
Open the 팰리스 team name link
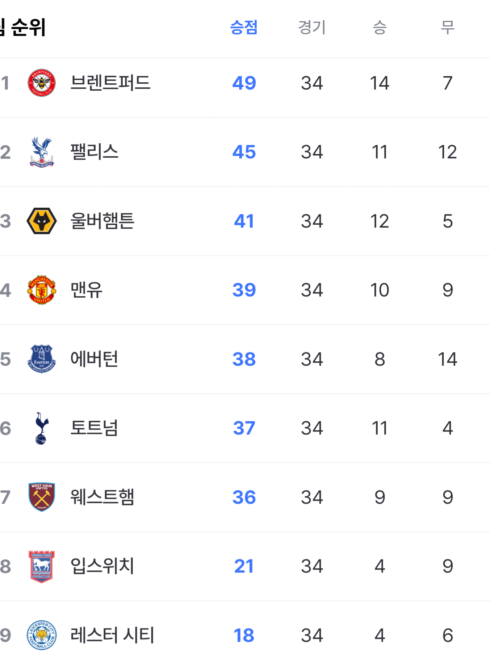point(94,152)
